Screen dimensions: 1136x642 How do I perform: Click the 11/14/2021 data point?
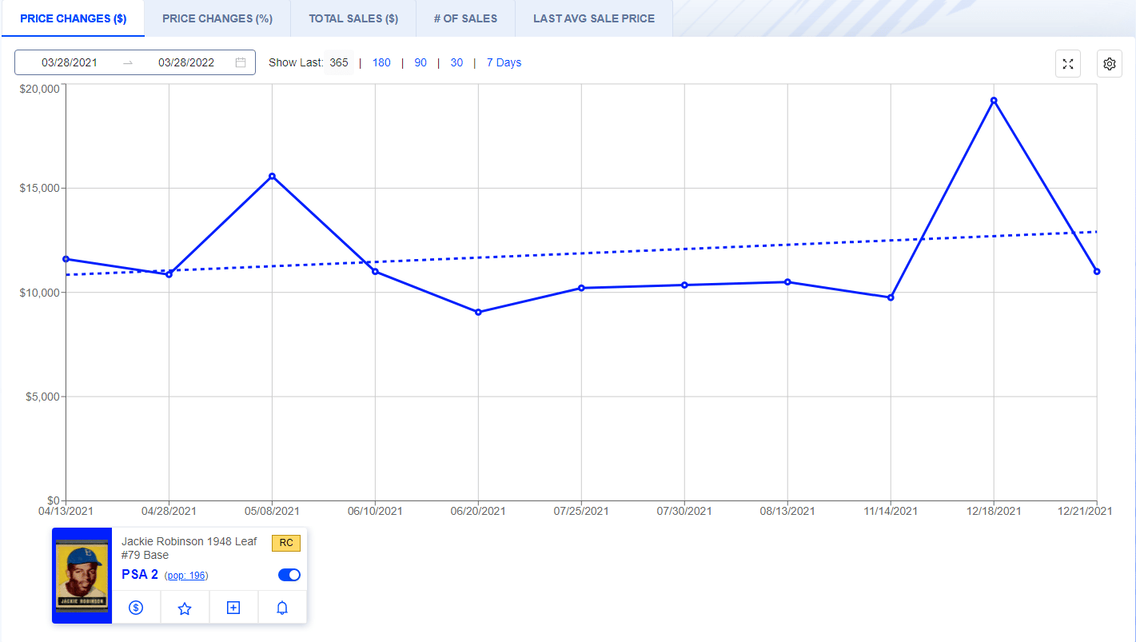[891, 297]
